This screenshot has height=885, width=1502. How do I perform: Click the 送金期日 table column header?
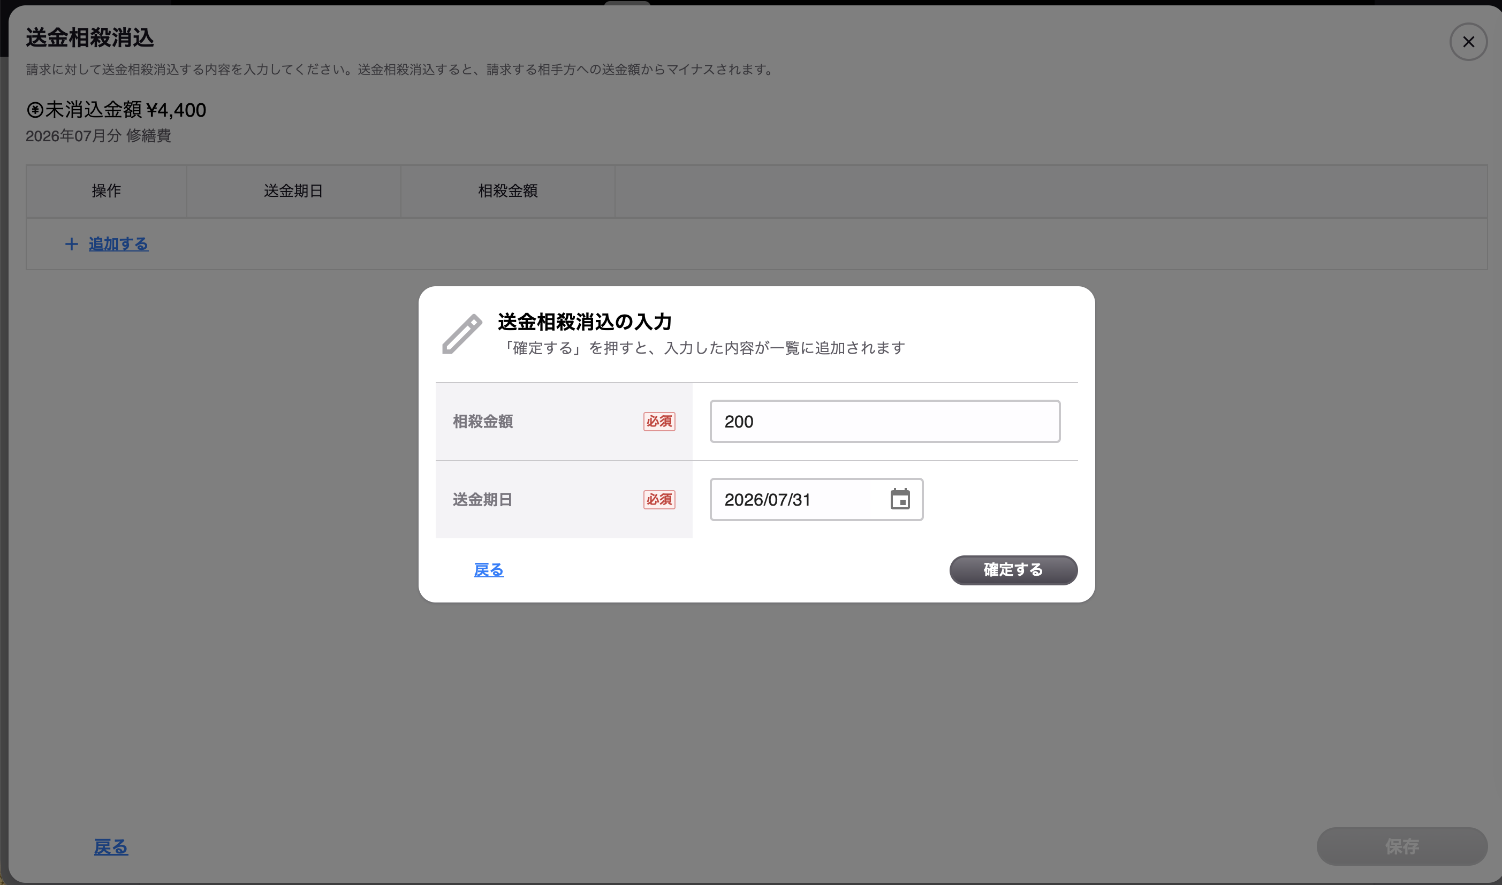pyautogui.click(x=293, y=191)
